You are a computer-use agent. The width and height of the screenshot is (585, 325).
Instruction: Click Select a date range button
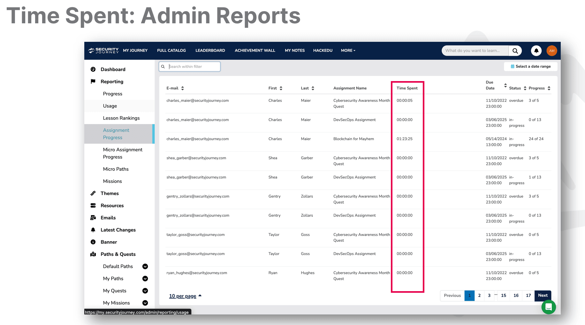tap(531, 66)
